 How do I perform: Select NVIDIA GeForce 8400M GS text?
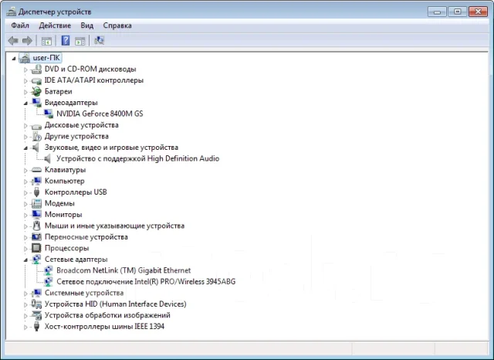pos(100,114)
